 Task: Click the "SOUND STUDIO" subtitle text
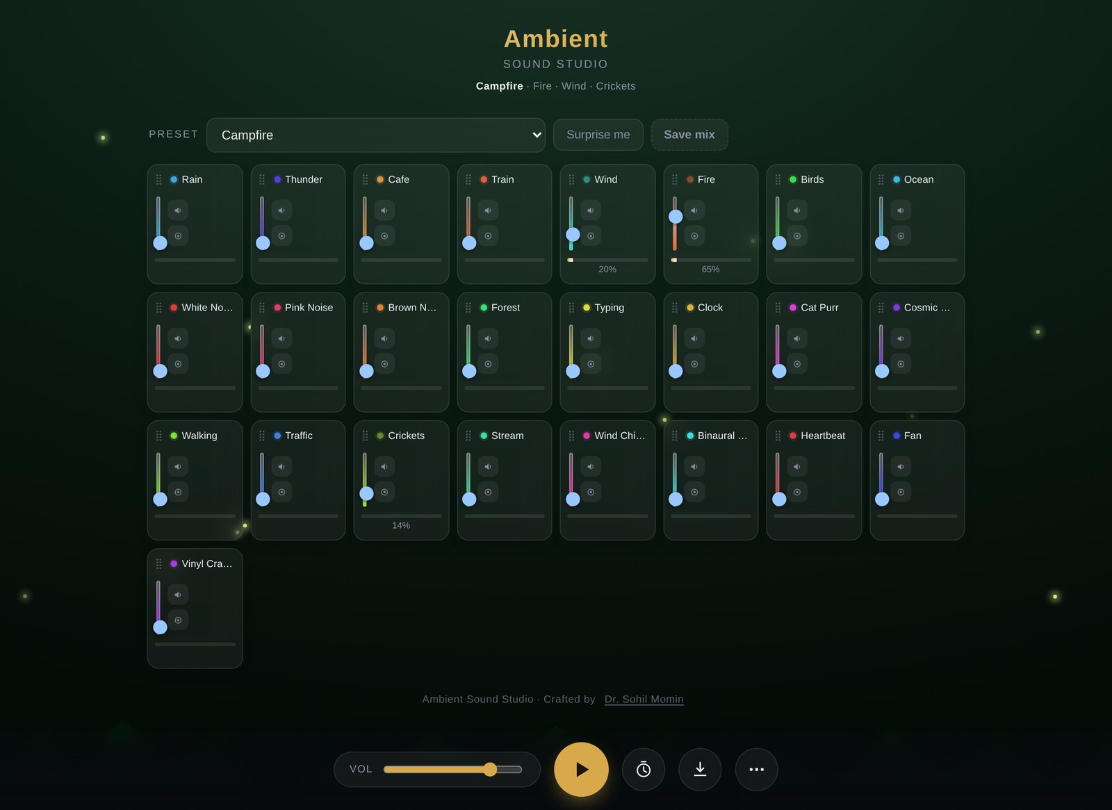click(556, 64)
